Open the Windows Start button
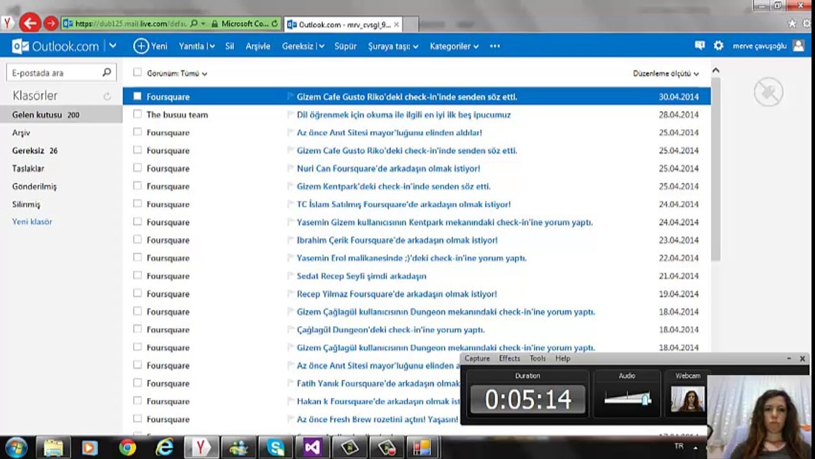This screenshot has width=815, height=459. coord(15,447)
